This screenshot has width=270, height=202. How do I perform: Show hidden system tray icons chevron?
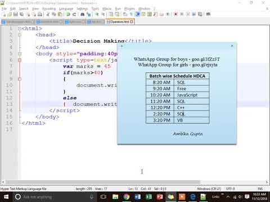[x=228, y=196]
